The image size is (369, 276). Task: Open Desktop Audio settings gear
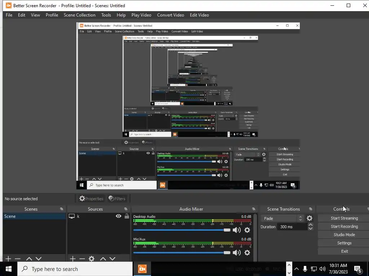pyautogui.click(x=247, y=230)
